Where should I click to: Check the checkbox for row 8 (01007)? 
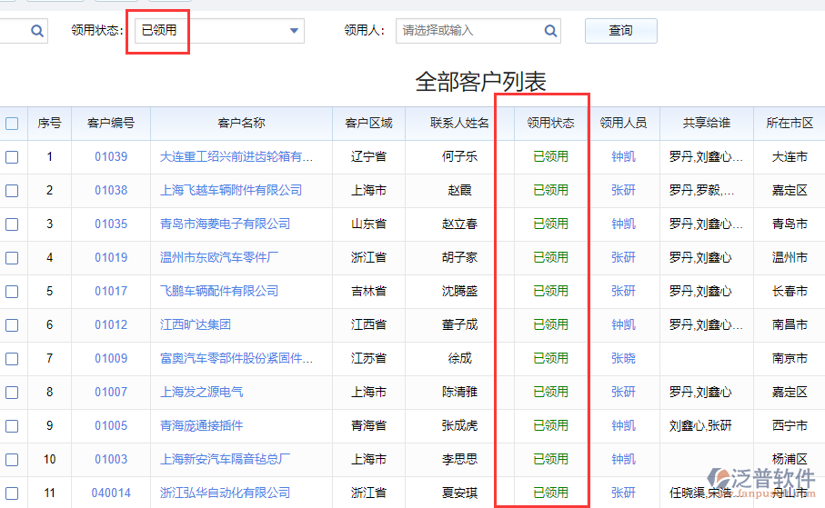(12, 393)
